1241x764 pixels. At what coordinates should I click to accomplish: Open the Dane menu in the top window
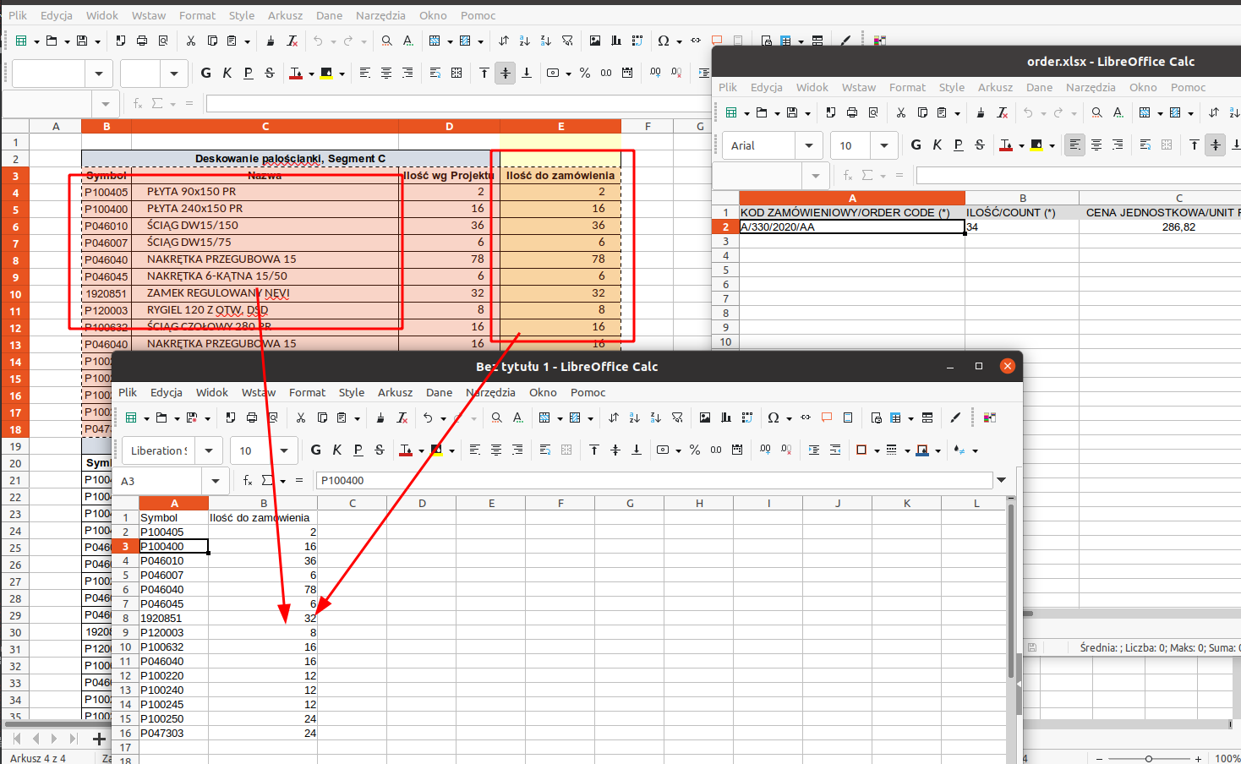[329, 15]
